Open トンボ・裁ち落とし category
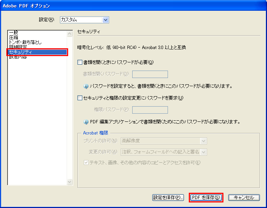Screen dimensions: 267x208 (x=25, y=42)
